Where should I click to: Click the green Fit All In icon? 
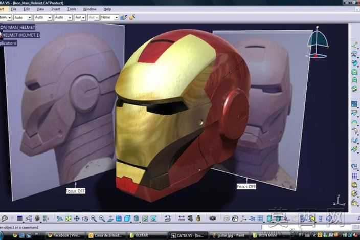(x=68, y=219)
